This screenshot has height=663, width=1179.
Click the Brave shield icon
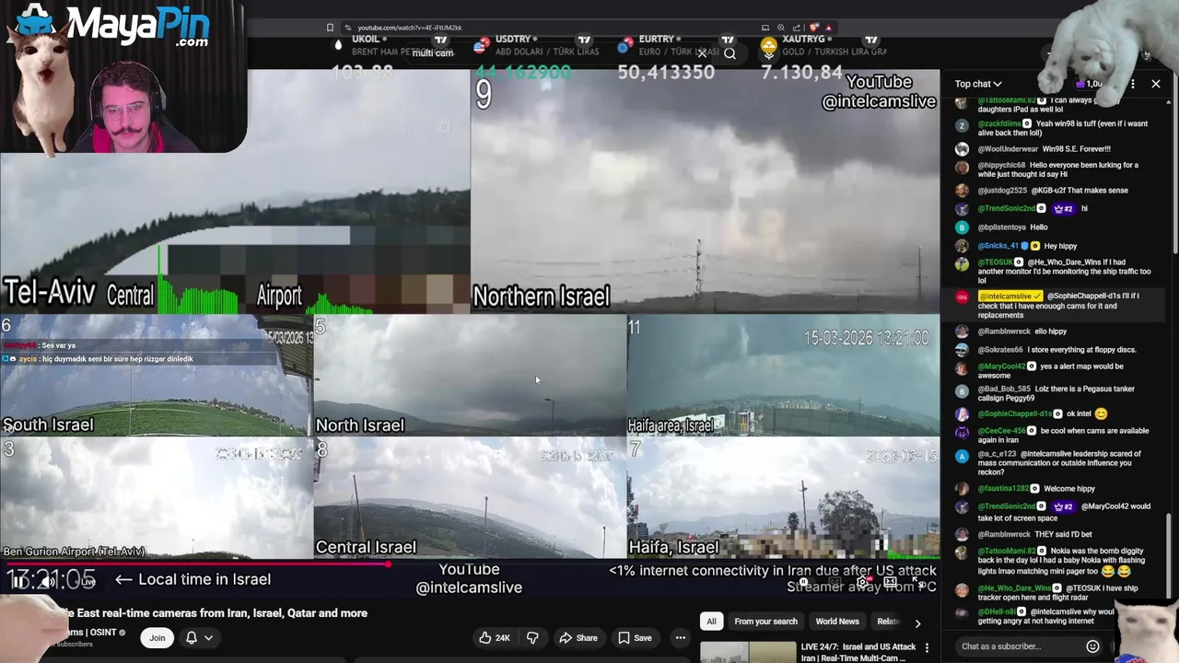[814, 28]
